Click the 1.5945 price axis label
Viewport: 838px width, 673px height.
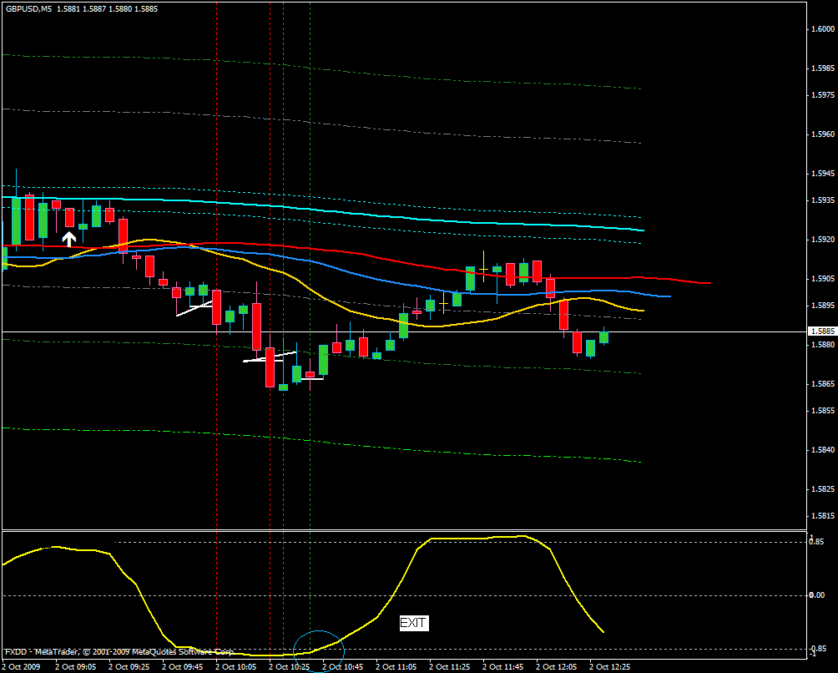coord(823,174)
